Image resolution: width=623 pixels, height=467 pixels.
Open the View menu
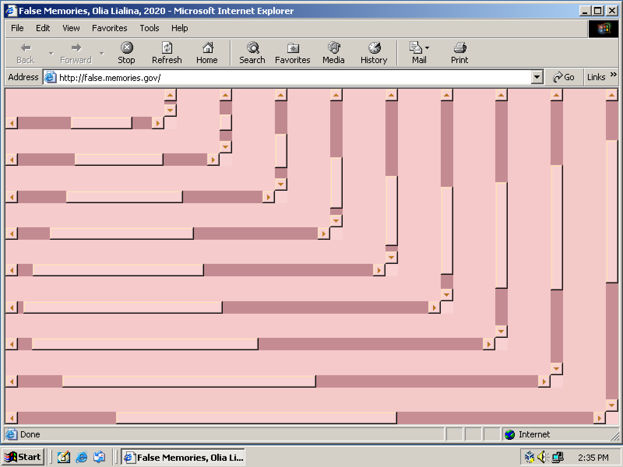coord(71,28)
